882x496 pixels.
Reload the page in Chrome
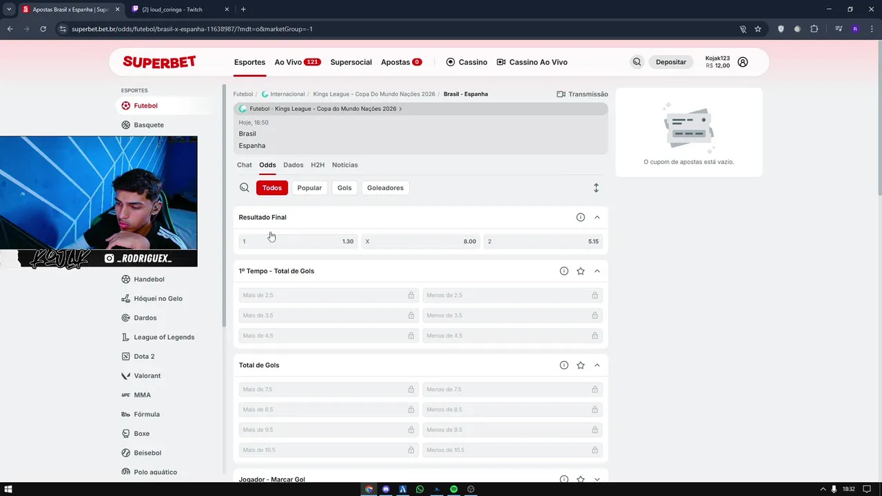click(43, 29)
